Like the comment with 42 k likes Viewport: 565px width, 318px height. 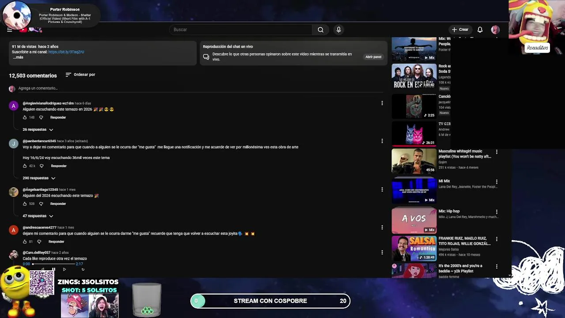pos(25,166)
